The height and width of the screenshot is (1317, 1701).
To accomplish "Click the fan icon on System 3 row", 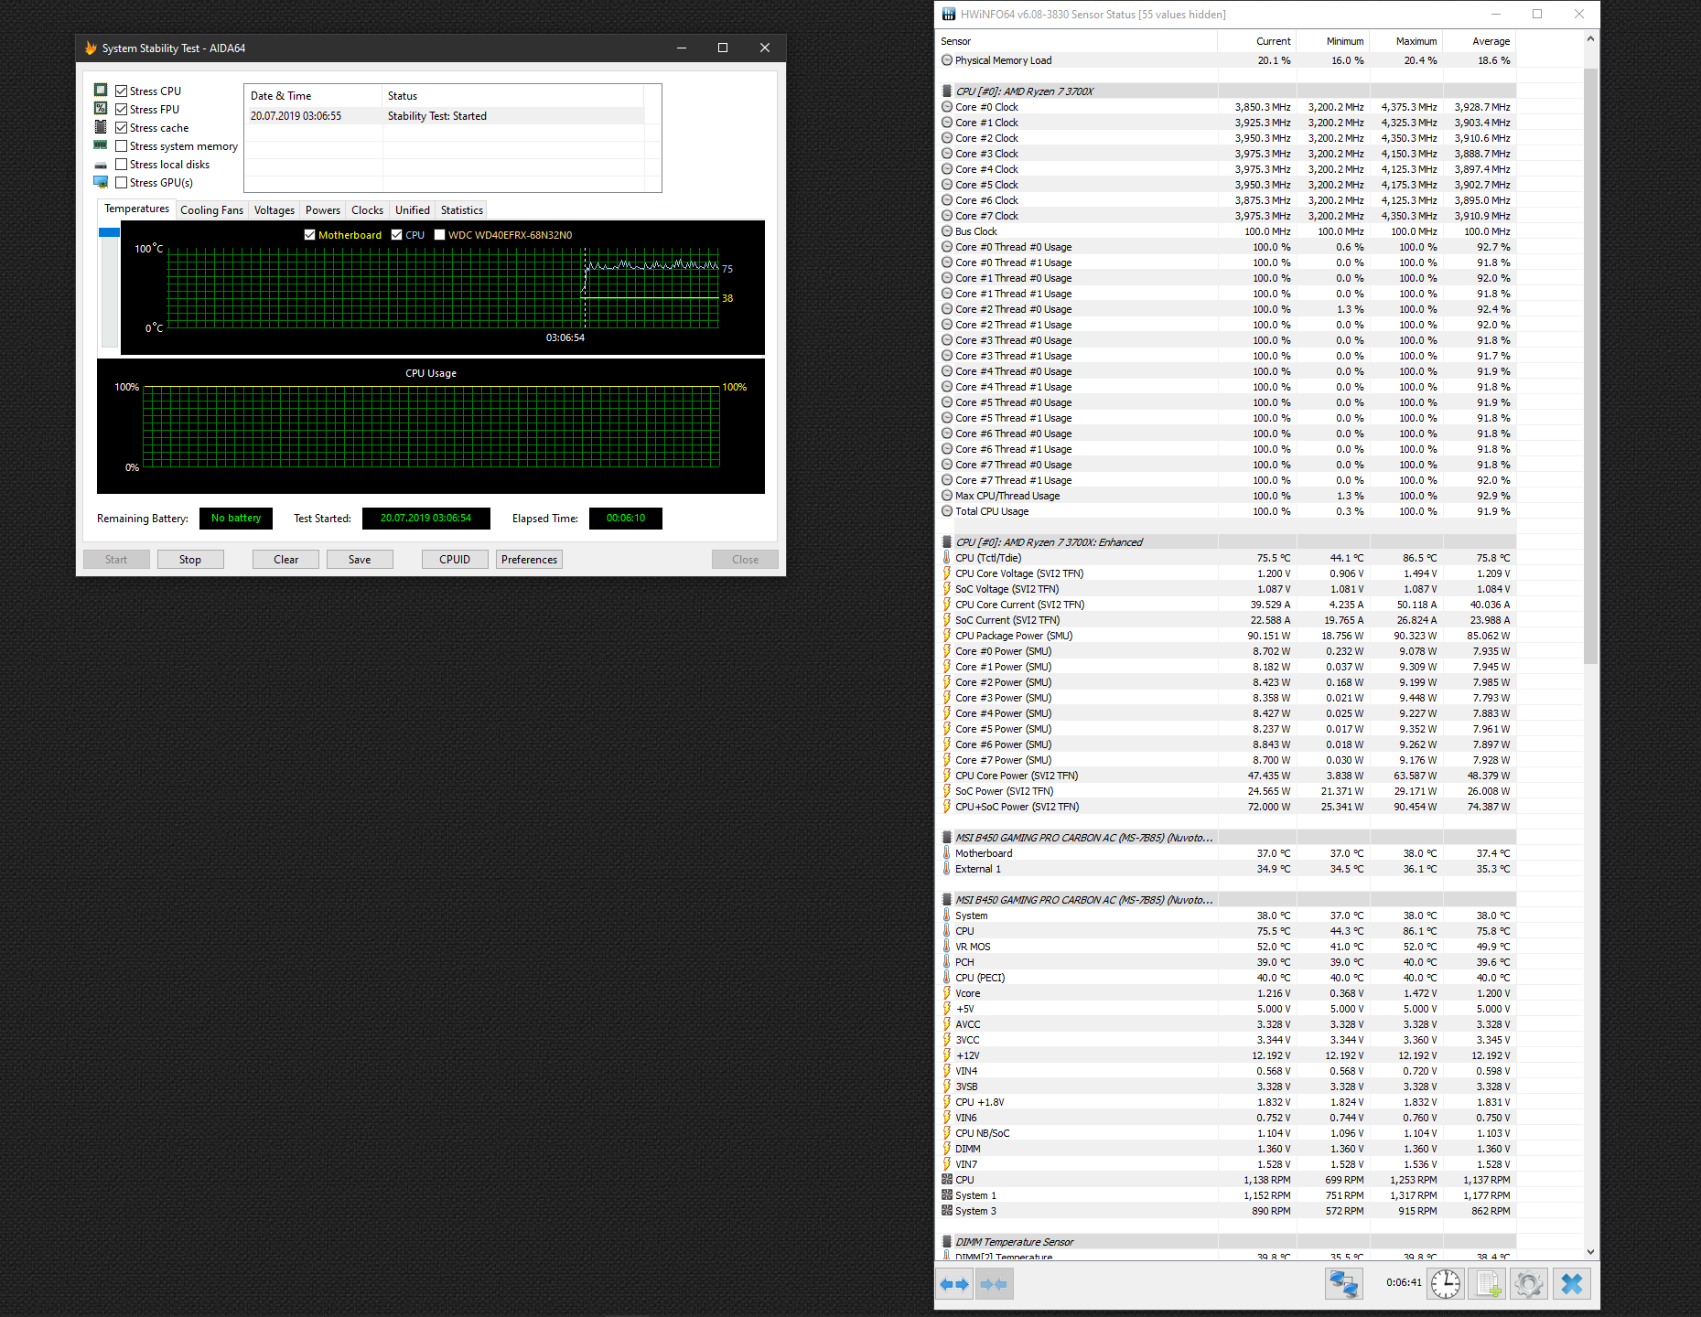I will (947, 1211).
